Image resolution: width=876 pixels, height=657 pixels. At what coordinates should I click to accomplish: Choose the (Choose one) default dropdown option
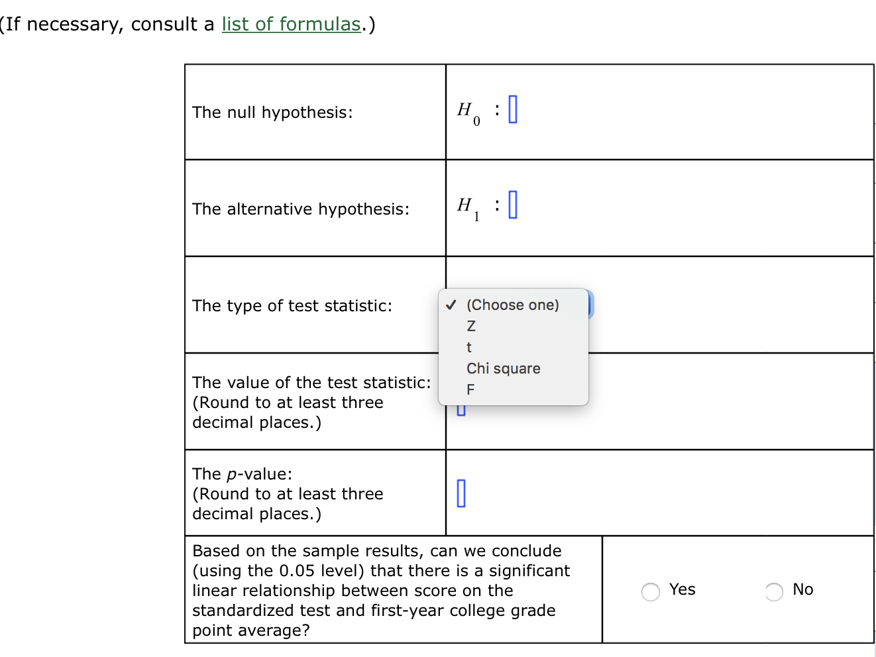[x=512, y=305]
